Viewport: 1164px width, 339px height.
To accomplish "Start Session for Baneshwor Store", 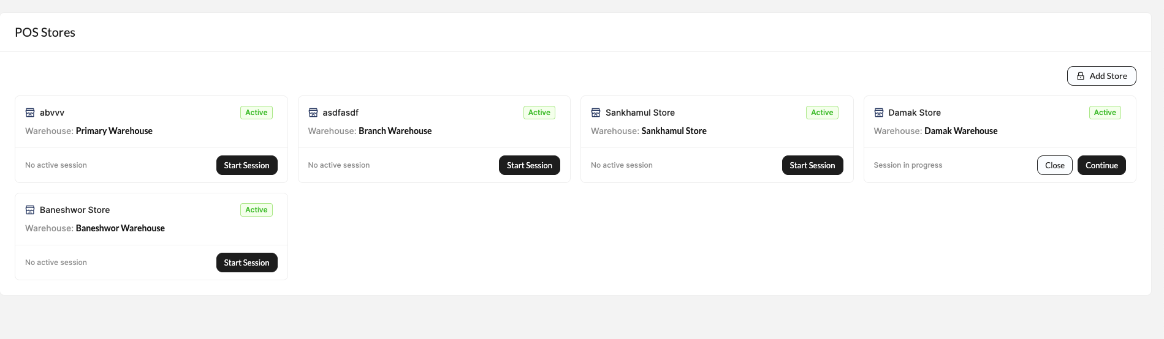I will click(246, 263).
